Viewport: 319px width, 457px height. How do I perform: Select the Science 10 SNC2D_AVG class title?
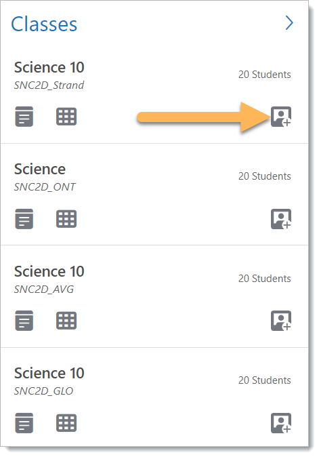[49, 271]
